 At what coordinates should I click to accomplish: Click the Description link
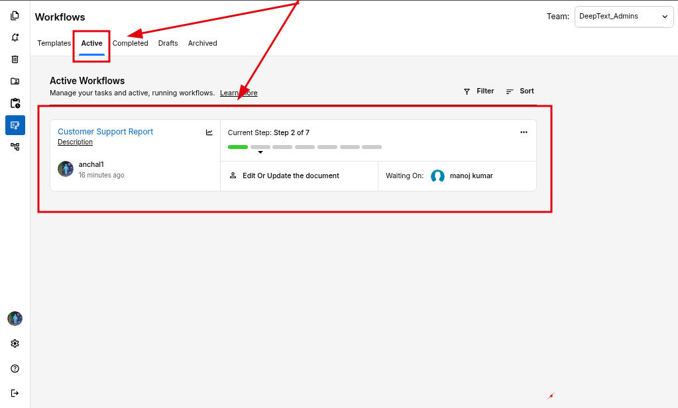(75, 142)
